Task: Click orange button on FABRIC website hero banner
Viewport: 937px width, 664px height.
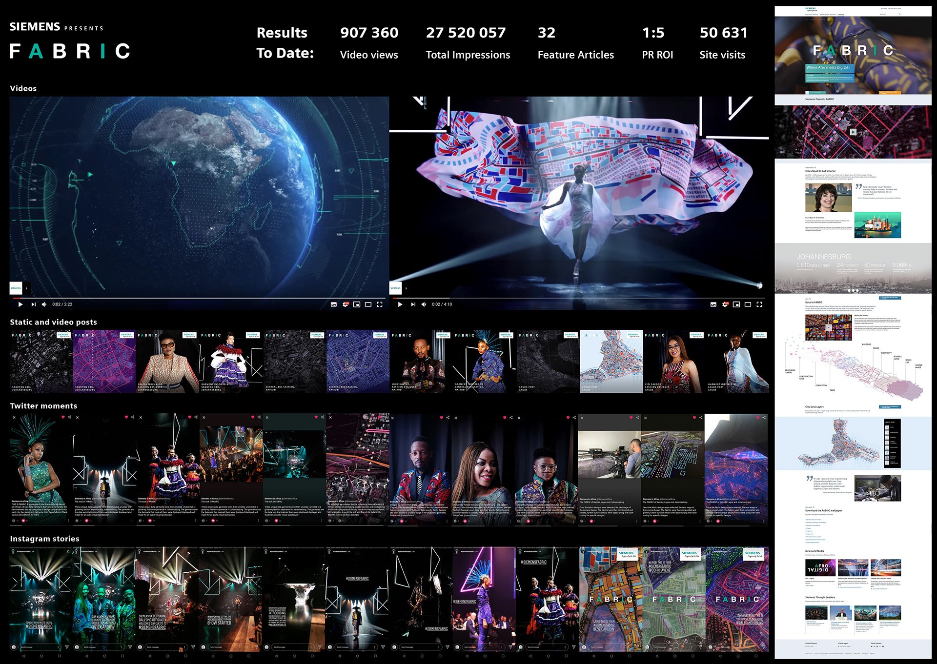Action: (x=889, y=92)
